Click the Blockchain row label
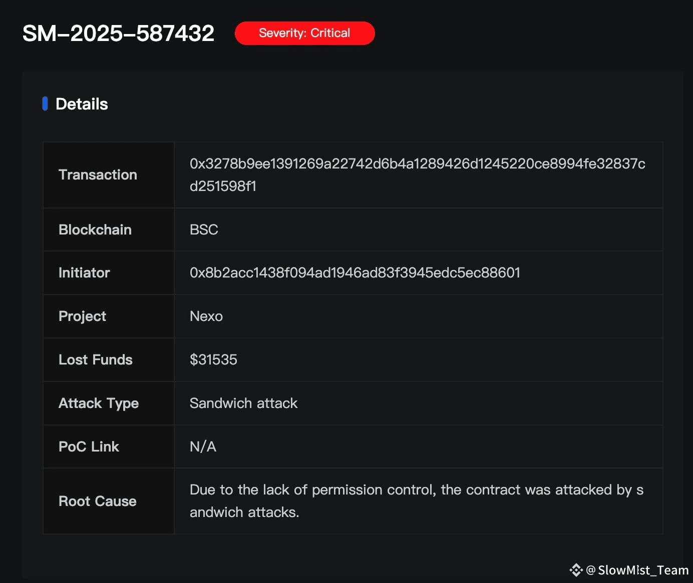The height and width of the screenshot is (583, 693). pos(95,229)
